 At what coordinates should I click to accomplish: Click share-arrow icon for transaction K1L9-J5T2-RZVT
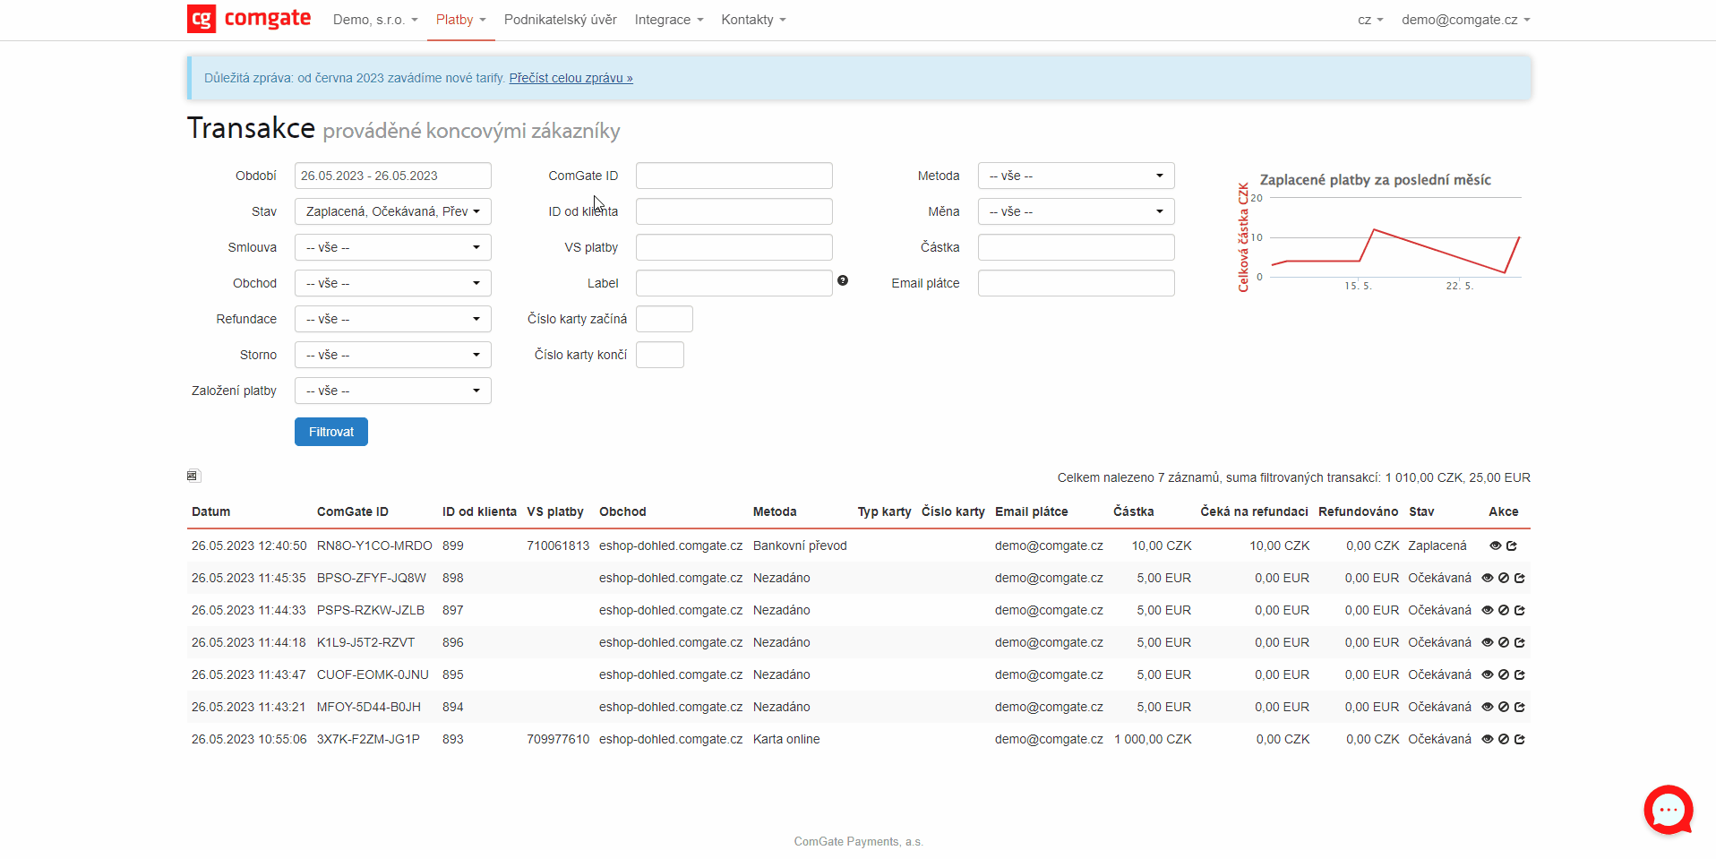click(1520, 642)
